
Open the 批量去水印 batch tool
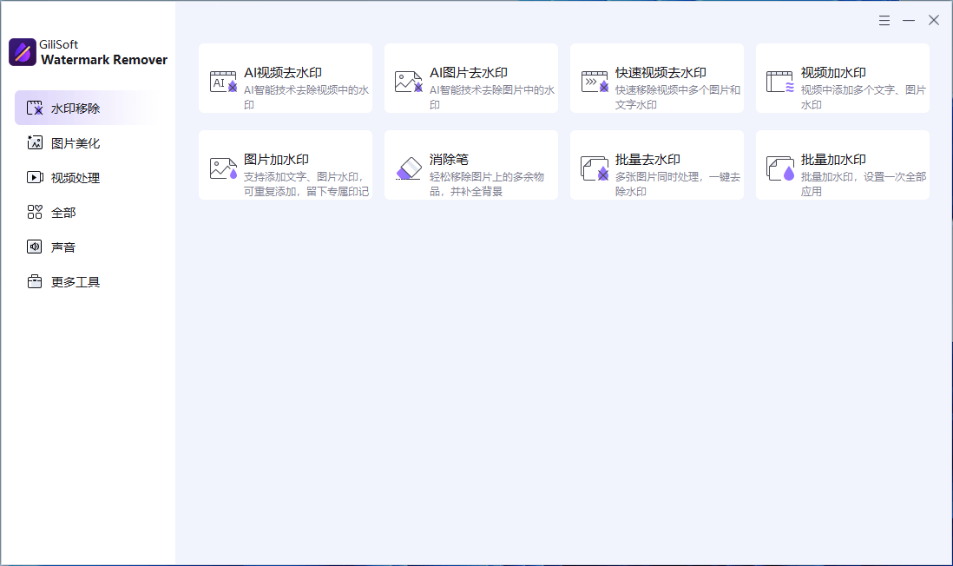point(657,165)
